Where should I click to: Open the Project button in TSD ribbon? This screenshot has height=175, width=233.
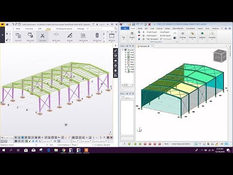coord(132,35)
